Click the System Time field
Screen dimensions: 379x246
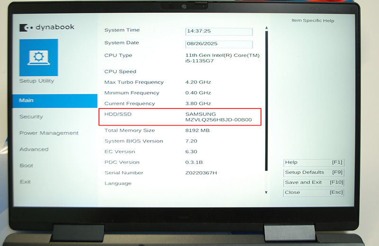tap(219, 31)
